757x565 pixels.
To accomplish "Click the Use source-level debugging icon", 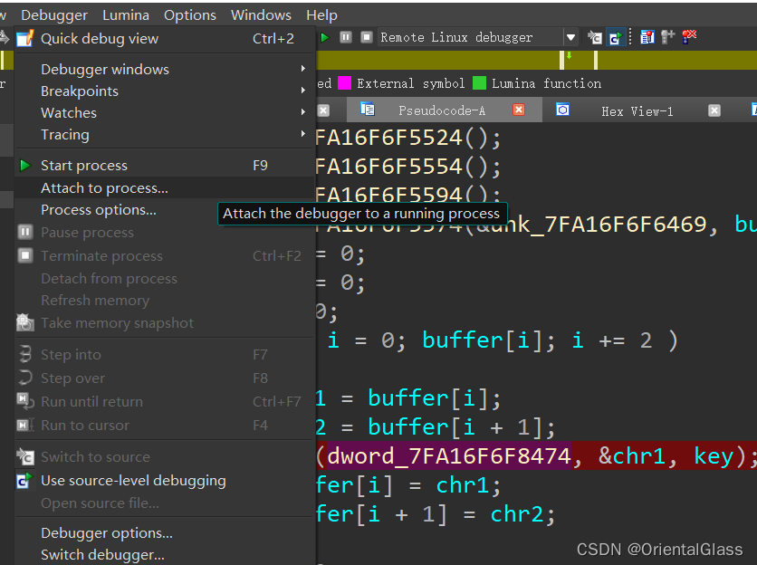I will point(24,481).
